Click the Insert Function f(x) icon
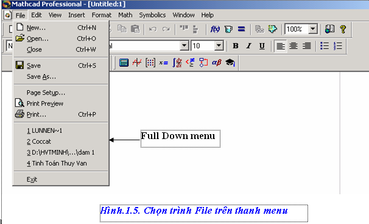The image size is (369, 224). point(215,29)
